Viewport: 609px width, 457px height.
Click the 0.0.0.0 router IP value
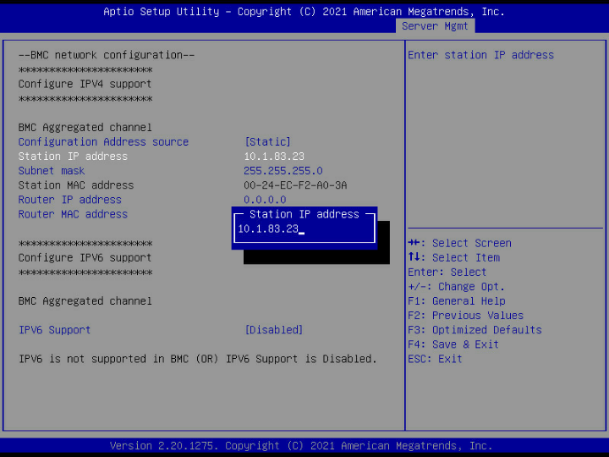[x=265, y=200]
